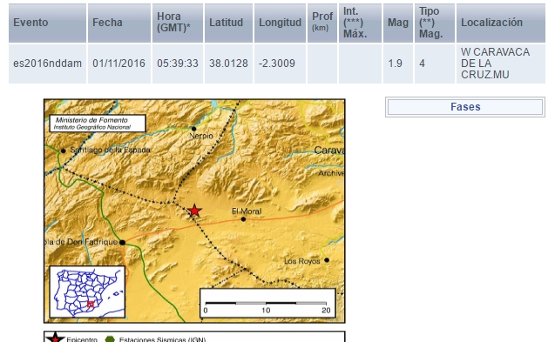The image size is (555, 342).
Task: Click the El Moral town dot marker
Action: click(x=243, y=219)
